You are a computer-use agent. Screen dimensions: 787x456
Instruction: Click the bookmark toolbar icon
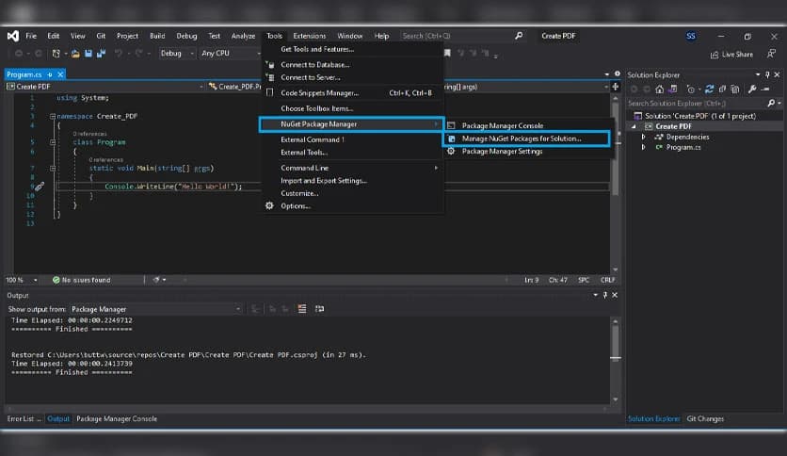coord(447,54)
